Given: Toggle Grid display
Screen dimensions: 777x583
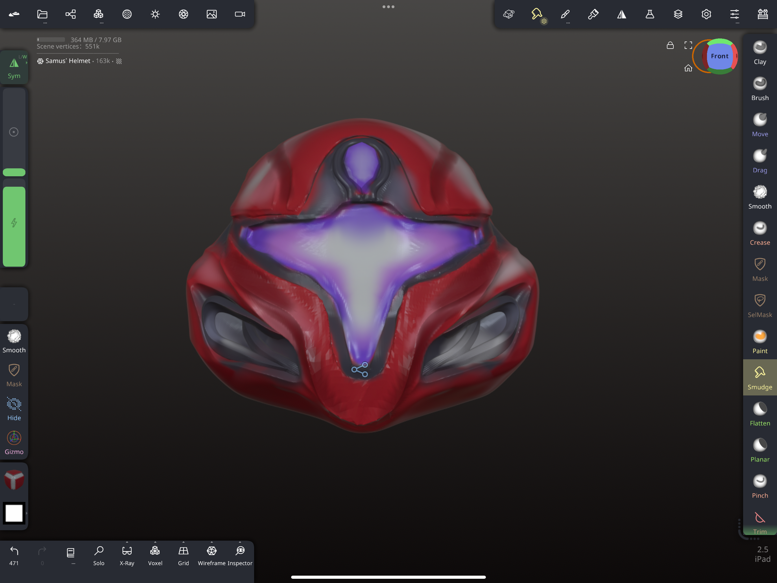Looking at the screenshot, I should [x=183, y=556].
